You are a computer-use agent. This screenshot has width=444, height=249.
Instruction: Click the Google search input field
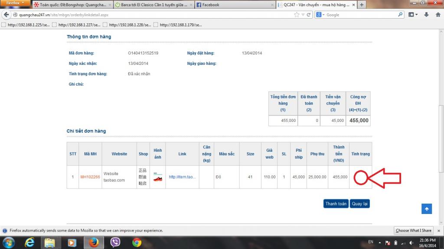click(360, 15)
